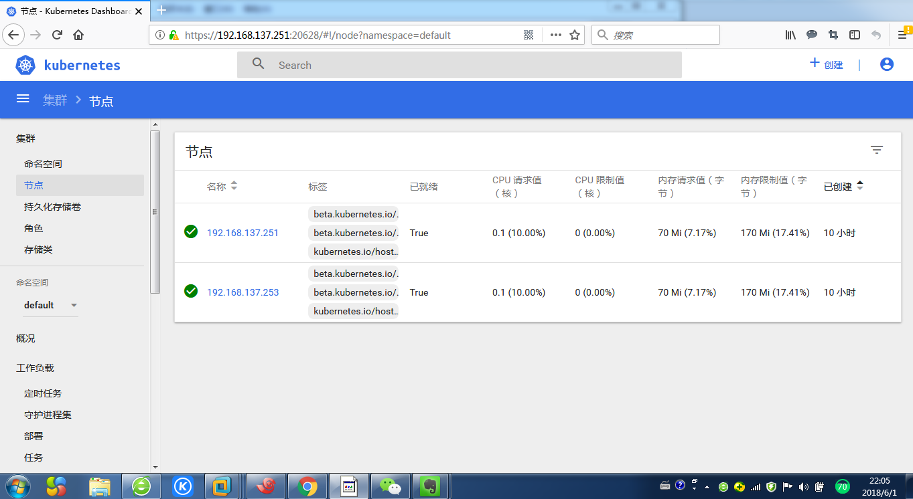Click 已就绪 True for 192.168.137.251
Screen dimensions: 913x499
[419, 233]
